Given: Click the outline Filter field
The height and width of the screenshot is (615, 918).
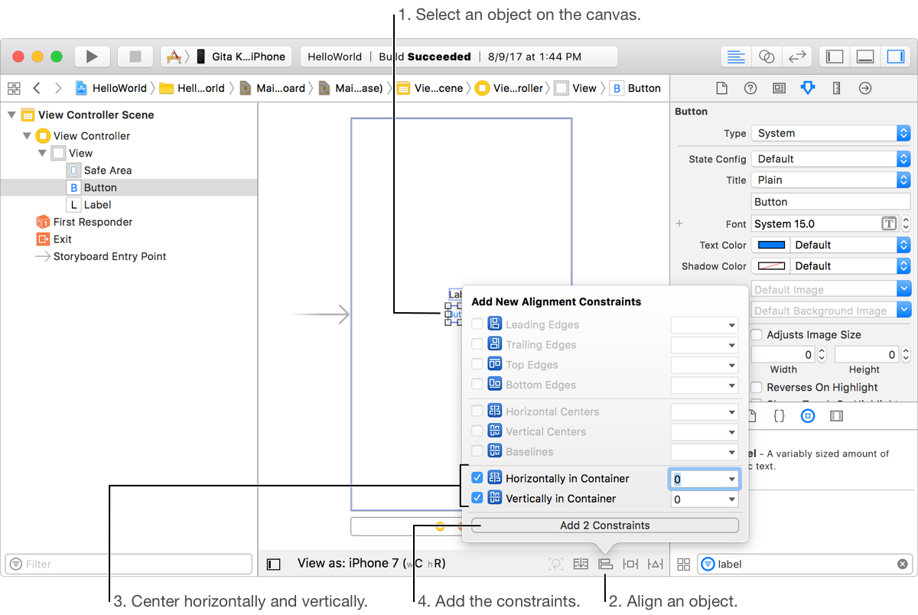Looking at the screenshot, I should click(129, 565).
